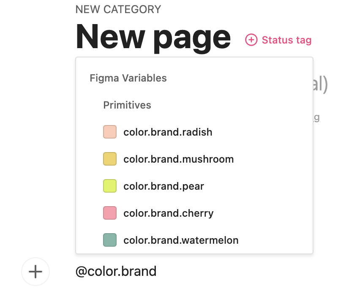Select color.brand.watermelon option
Screen dimensions: 354x294
pyautogui.click(x=181, y=240)
